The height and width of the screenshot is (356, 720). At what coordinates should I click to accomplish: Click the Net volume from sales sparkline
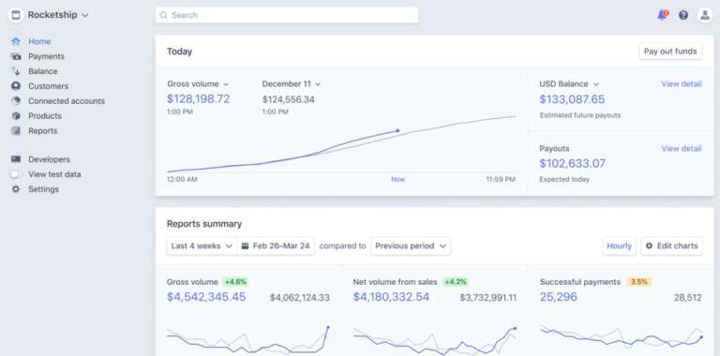tap(435, 340)
